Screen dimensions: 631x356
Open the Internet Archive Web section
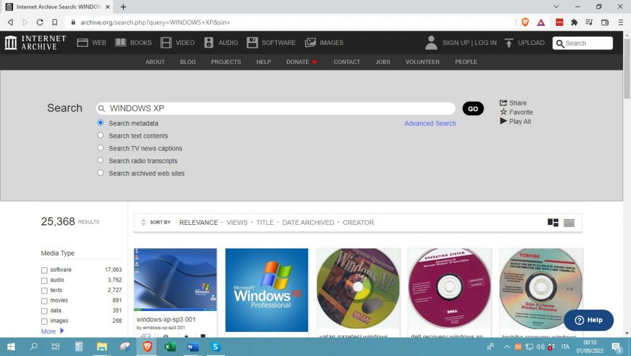[x=91, y=42]
